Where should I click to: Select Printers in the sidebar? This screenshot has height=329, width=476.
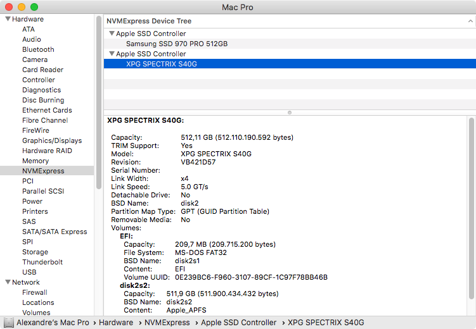tap(35, 211)
